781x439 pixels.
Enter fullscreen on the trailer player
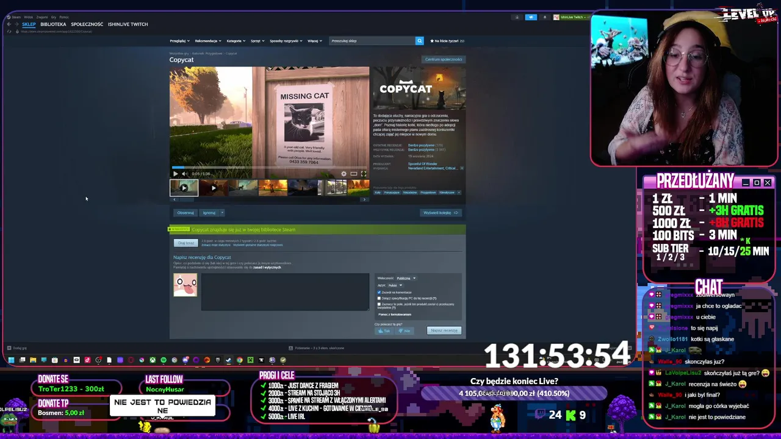(364, 174)
